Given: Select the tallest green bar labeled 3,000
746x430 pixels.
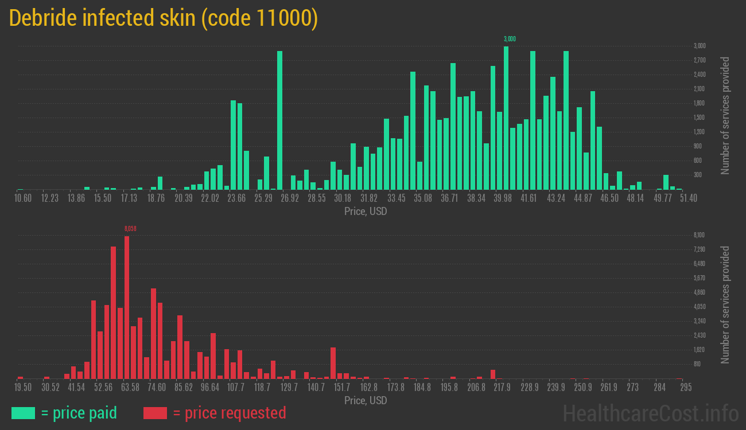Looking at the screenshot, I should [507, 115].
